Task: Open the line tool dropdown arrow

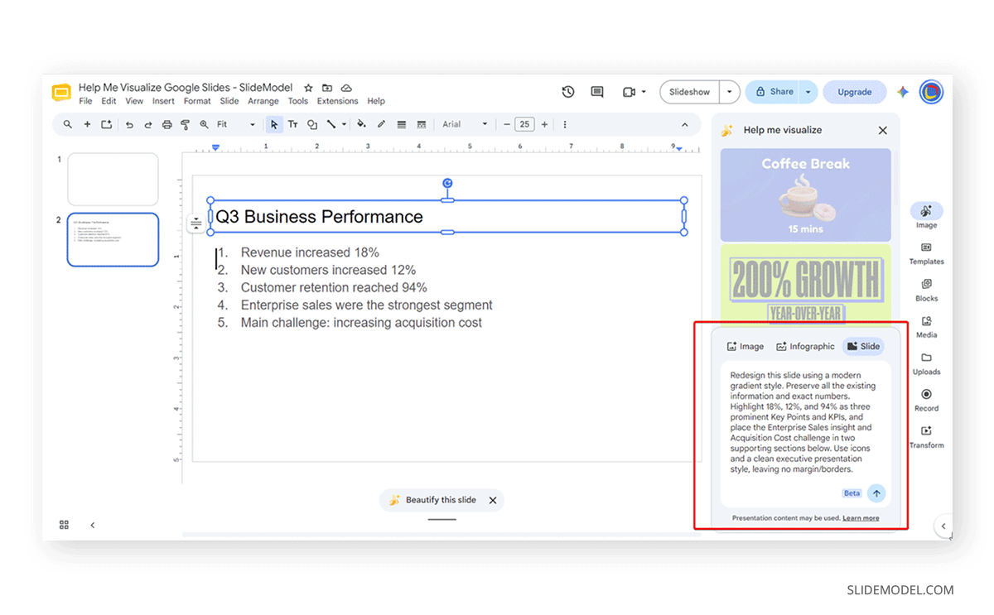Action: [343, 124]
